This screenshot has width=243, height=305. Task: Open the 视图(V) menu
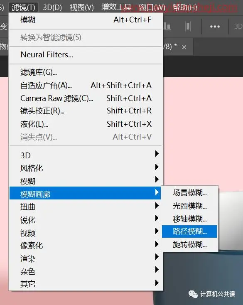coord(81,7)
